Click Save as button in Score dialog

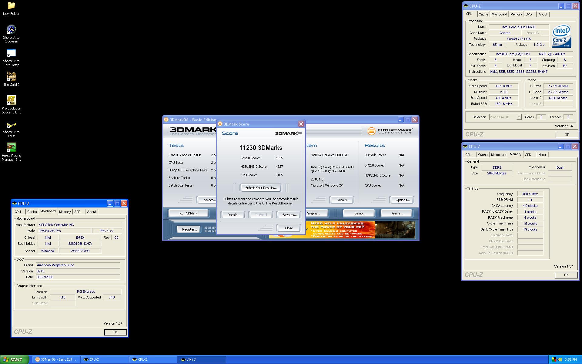[x=289, y=215]
